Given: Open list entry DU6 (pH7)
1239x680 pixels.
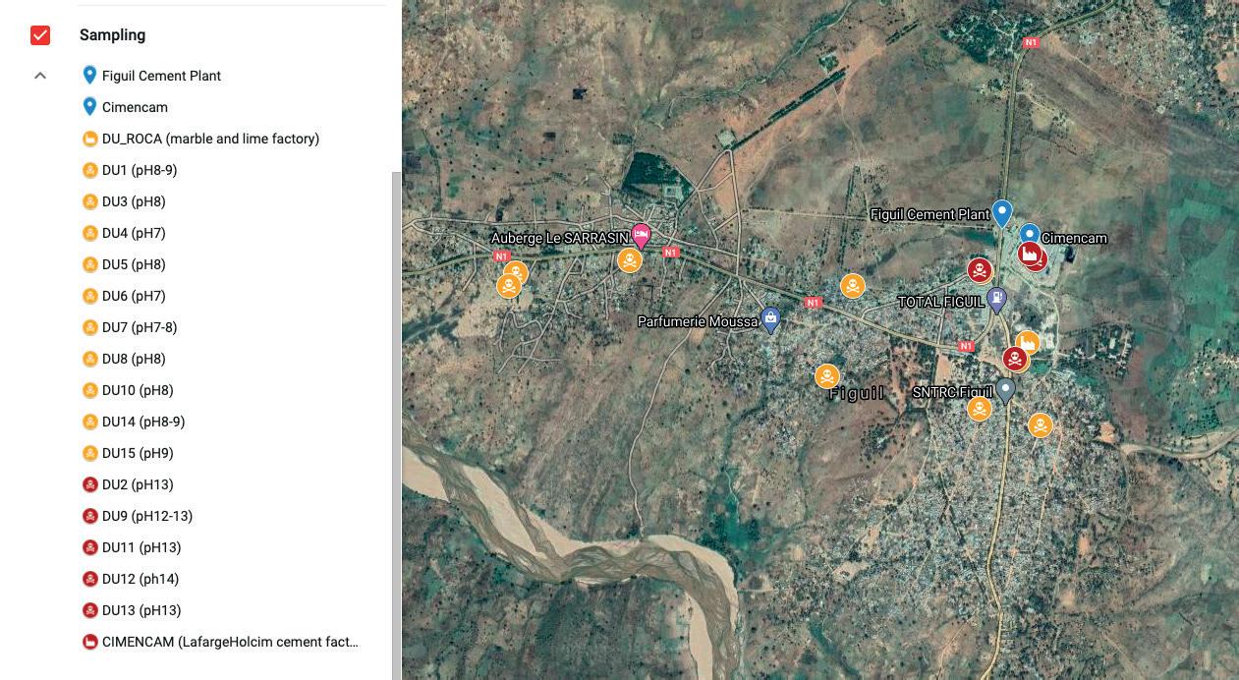Looking at the screenshot, I should pyautogui.click(x=134, y=296).
